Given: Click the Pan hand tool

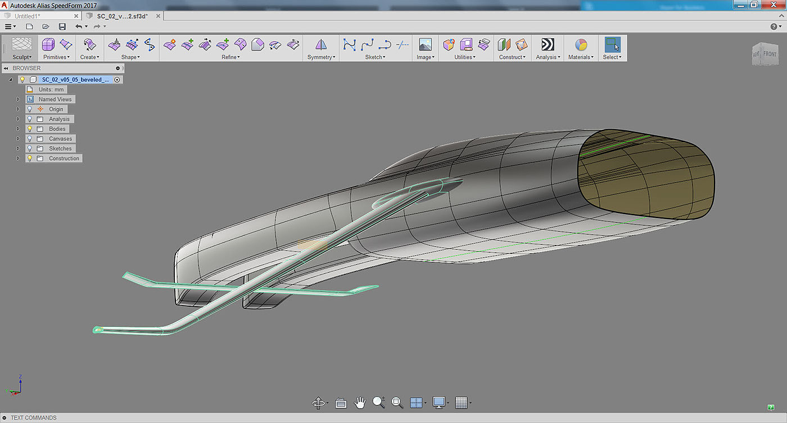Looking at the screenshot, I should click(x=360, y=402).
